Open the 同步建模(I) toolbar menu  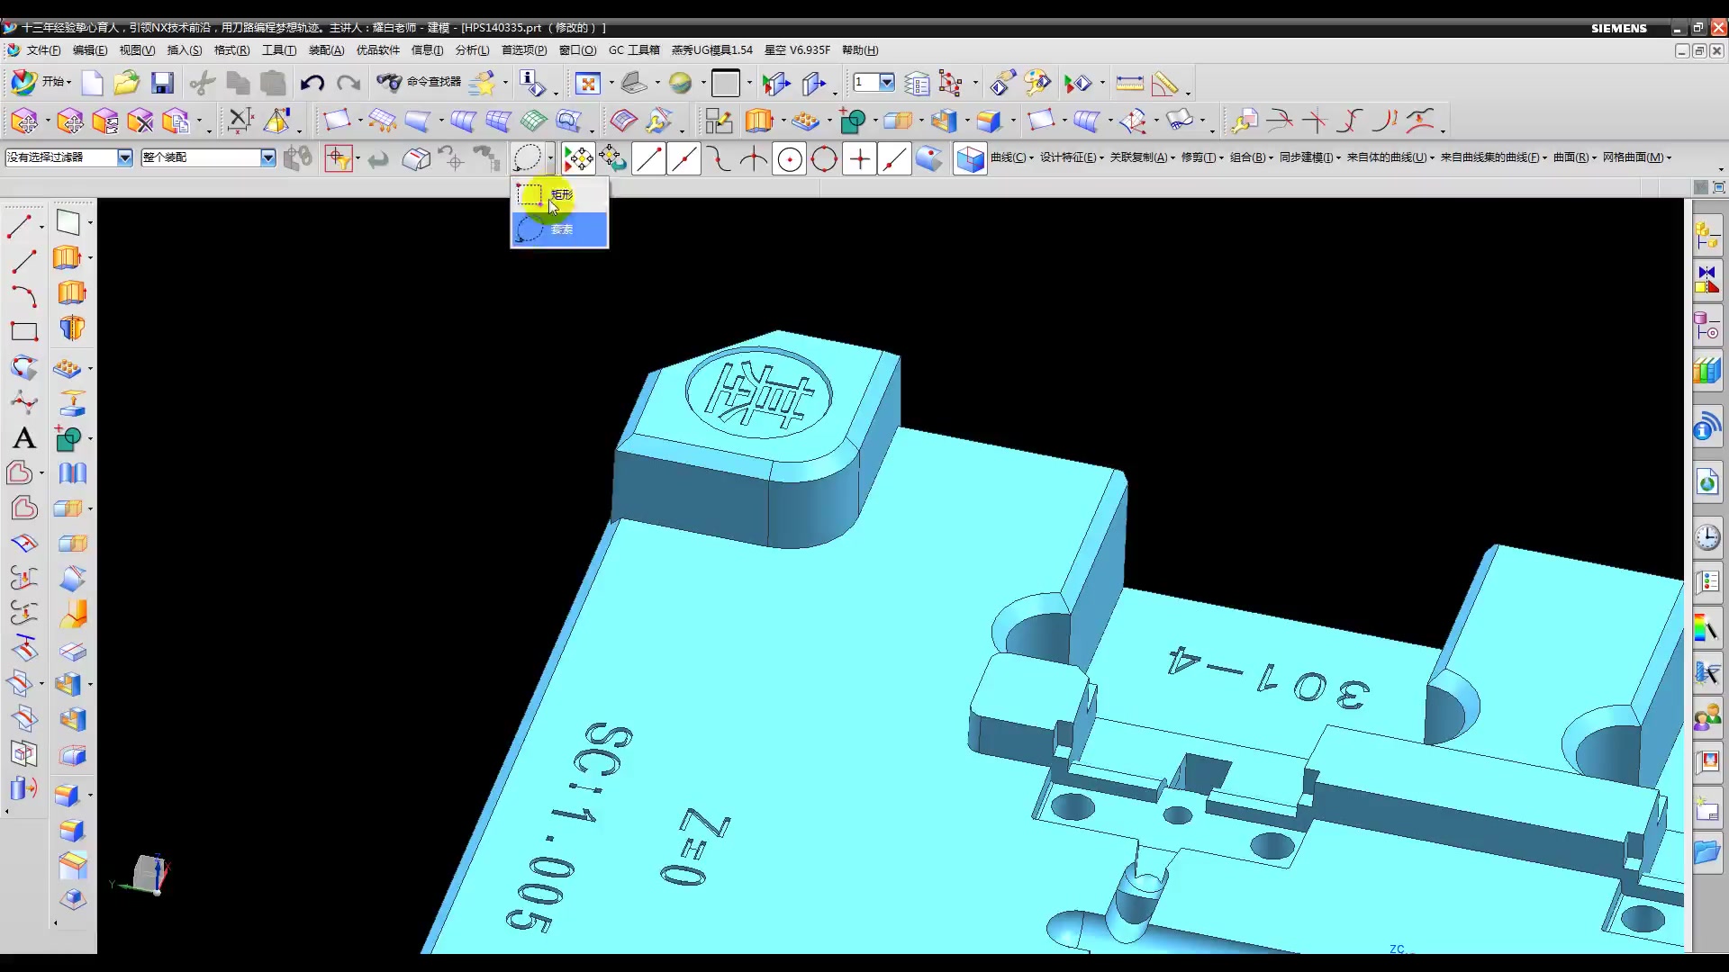coord(1308,157)
